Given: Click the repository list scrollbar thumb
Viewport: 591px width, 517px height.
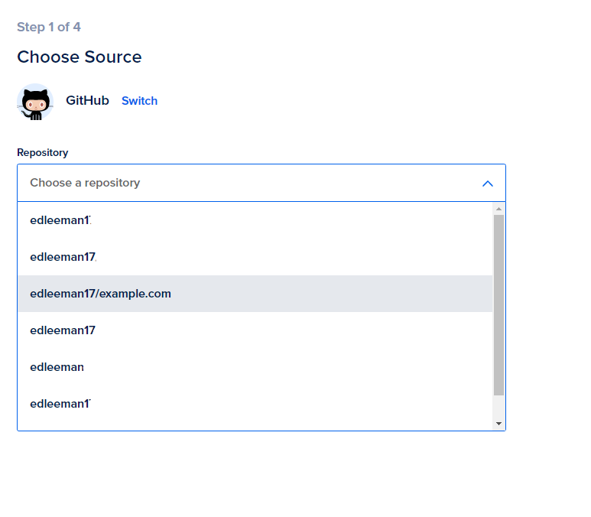Looking at the screenshot, I should [498, 304].
